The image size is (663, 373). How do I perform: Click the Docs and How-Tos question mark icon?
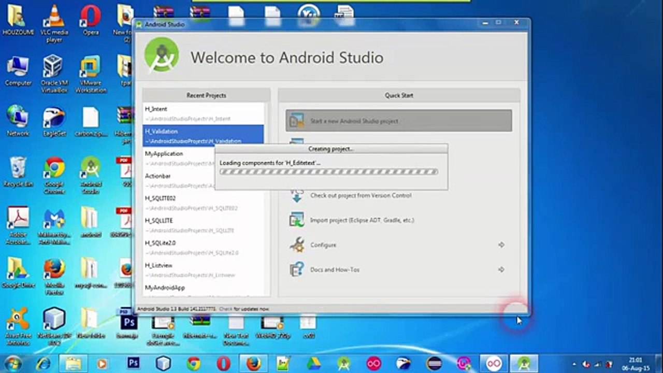tap(297, 269)
